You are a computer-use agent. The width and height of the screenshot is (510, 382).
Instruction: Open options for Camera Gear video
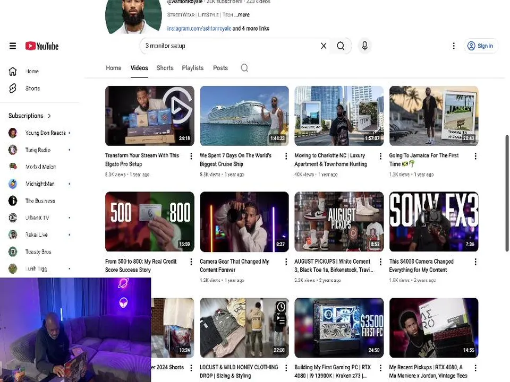pyautogui.click(x=286, y=262)
